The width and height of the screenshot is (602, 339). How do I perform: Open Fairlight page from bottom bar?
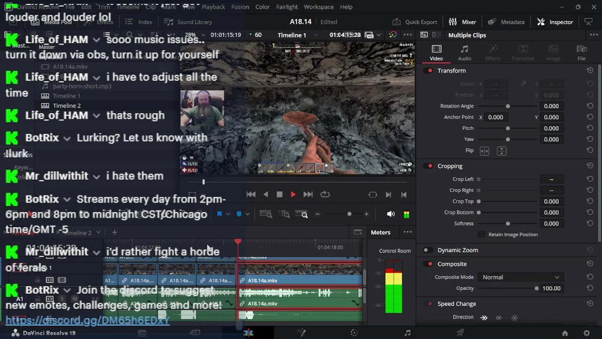coord(407,333)
